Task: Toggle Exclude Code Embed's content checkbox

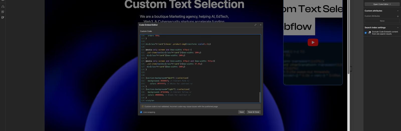Action: (x=366, y=33)
